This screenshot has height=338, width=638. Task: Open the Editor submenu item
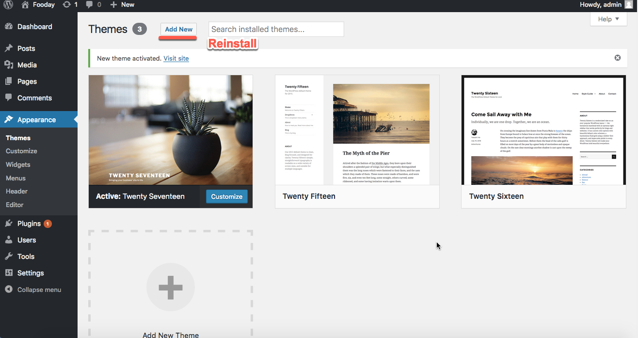[15, 205]
